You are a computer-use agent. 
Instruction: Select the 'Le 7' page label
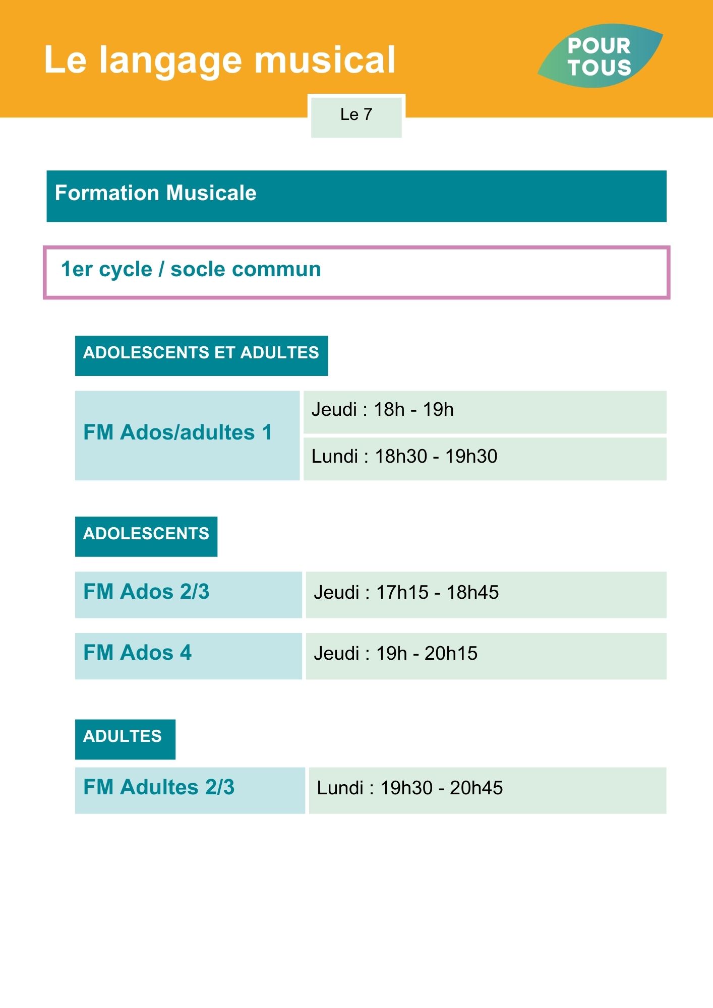pyautogui.click(x=356, y=116)
